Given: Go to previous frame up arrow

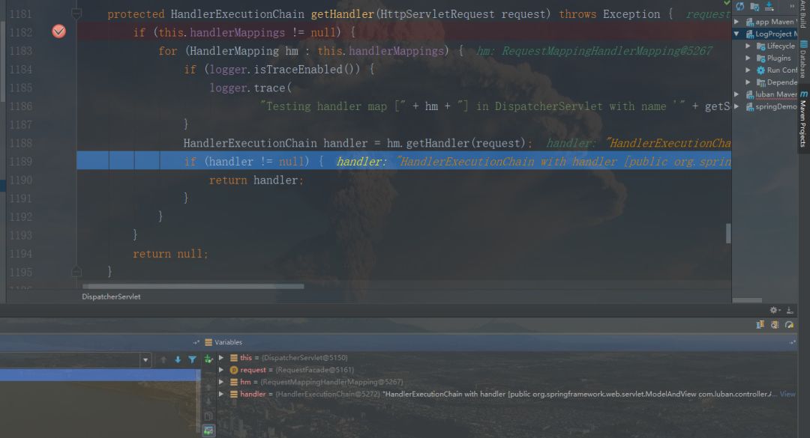Looking at the screenshot, I should click(x=163, y=359).
